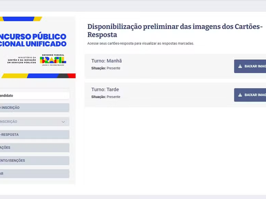The width and height of the screenshot is (266, 199).
Task: Open the INSCRIÇÃO sidebar menu item above the dropdown
Action: click(35, 108)
